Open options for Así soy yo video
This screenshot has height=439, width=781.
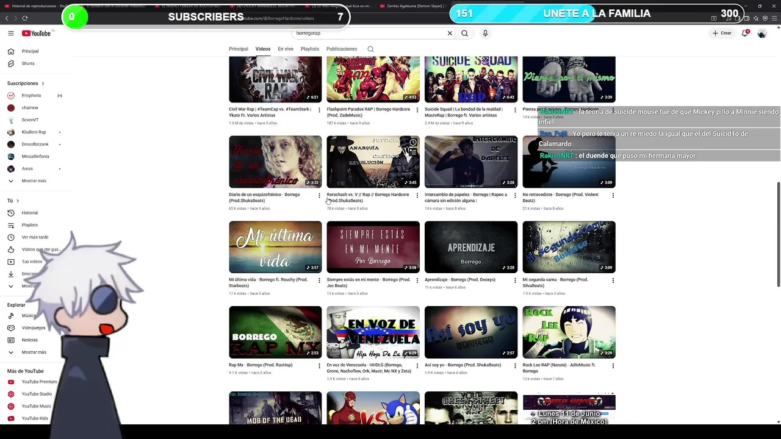[515, 366]
